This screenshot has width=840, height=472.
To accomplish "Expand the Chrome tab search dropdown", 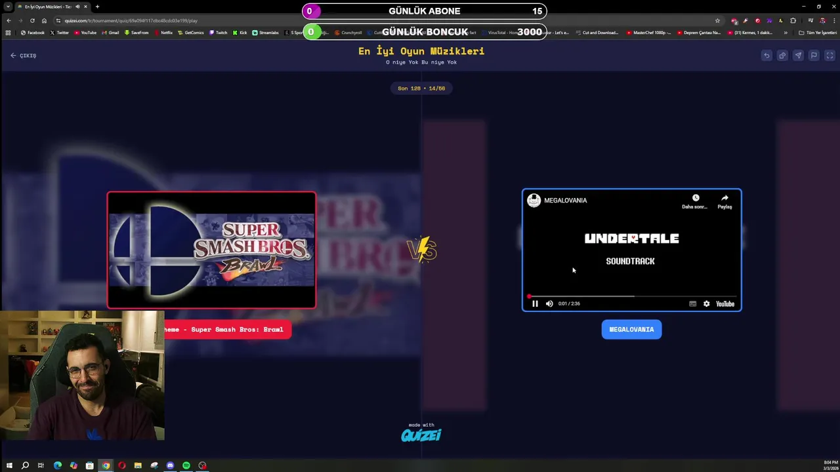I will pyautogui.click(x=7, y=7).
